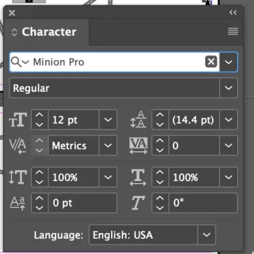The width and height of the screenshot is (254, 254).
Task: Open the leading preset dropdown
Action: pos(228,120)
